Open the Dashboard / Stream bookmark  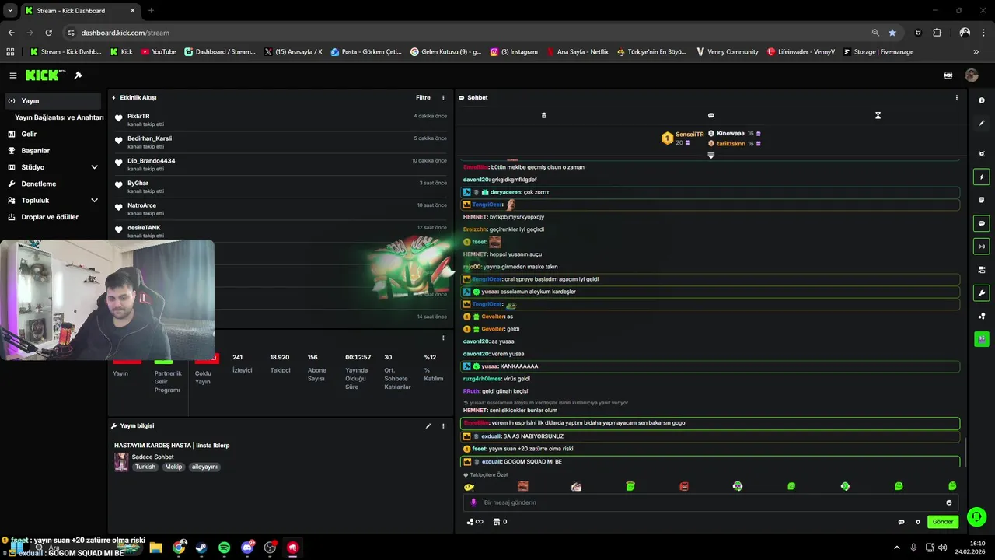[220, 52]
